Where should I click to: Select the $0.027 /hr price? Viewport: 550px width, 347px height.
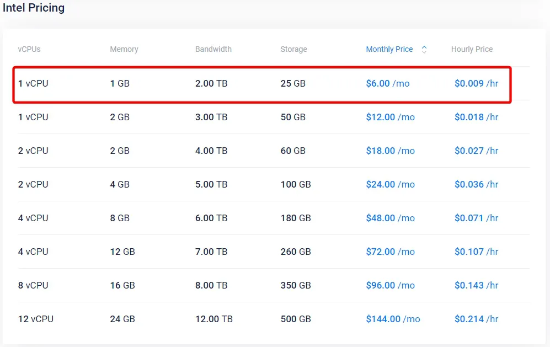point(476,151)
